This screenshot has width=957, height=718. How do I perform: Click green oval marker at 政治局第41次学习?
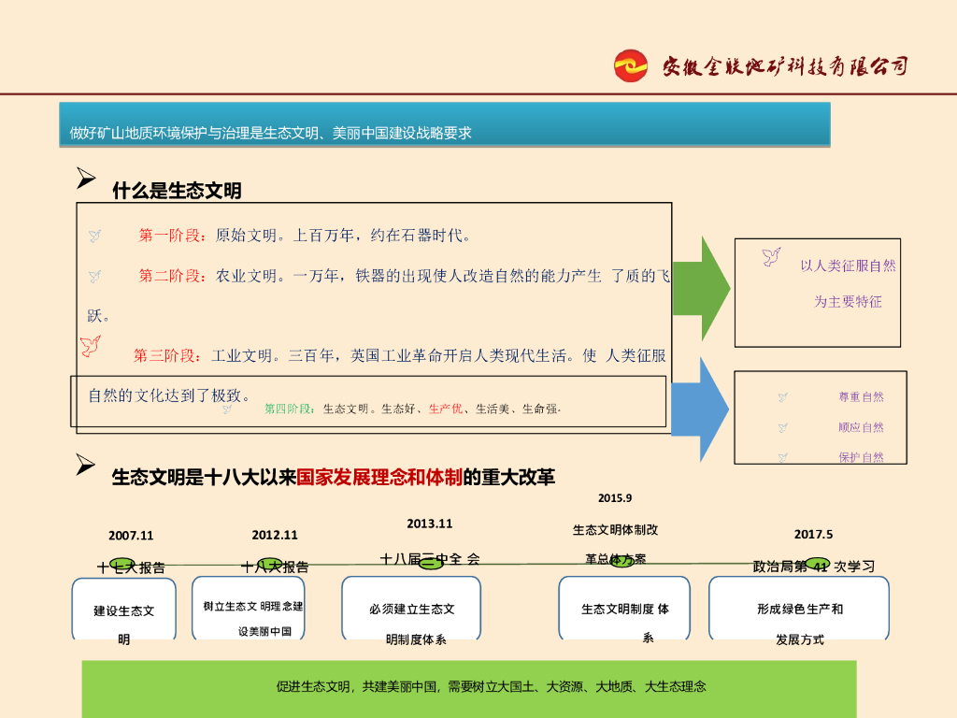[818, 563]
